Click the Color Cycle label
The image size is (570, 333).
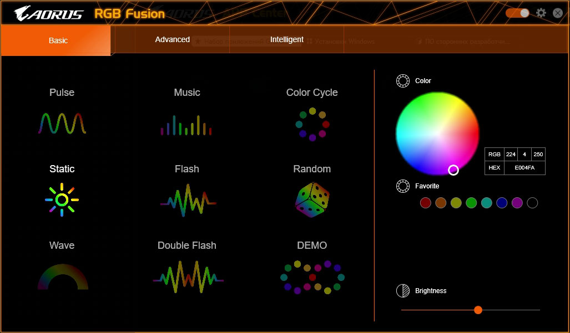coord(312,93)
